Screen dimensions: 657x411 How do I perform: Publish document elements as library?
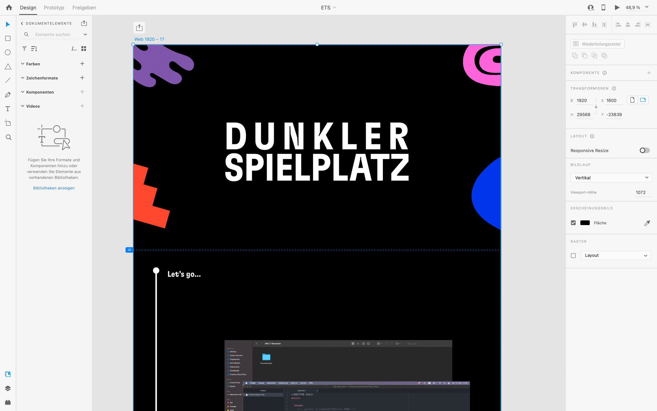(x=84, y=23)
